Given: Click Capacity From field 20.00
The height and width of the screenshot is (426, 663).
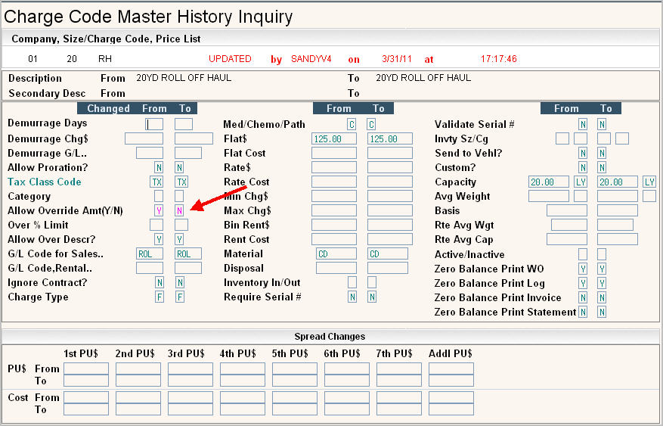Looking at the screenshot, I should click(549, 182).
